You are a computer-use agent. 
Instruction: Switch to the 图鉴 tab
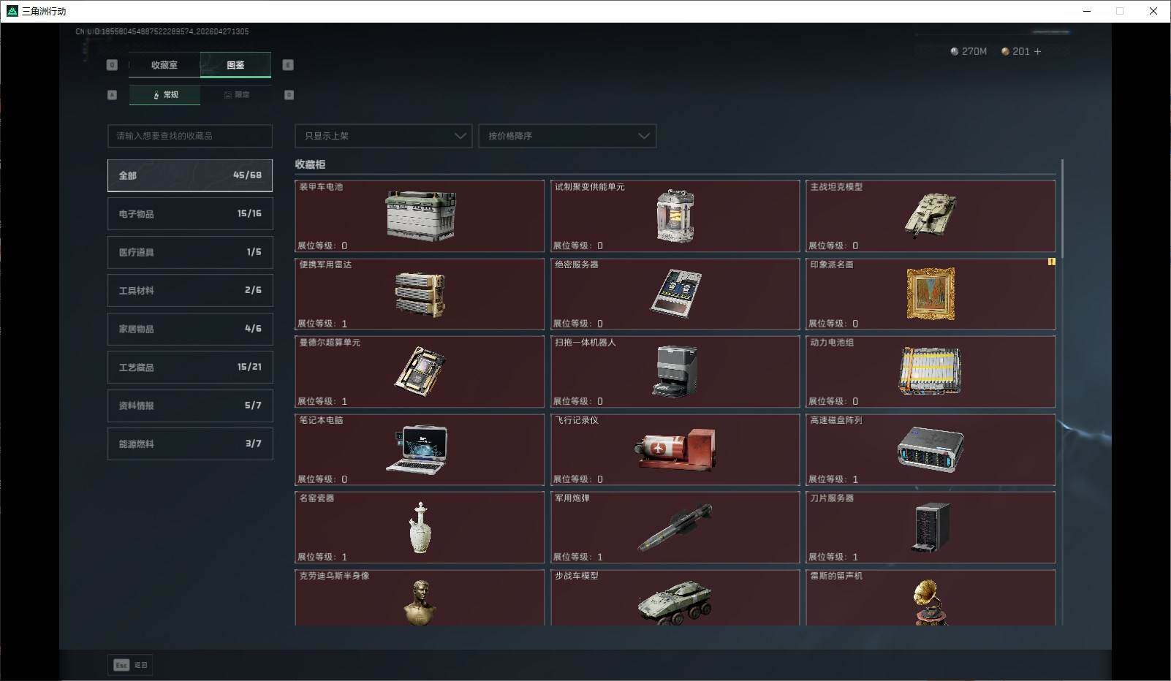point(235,65)
